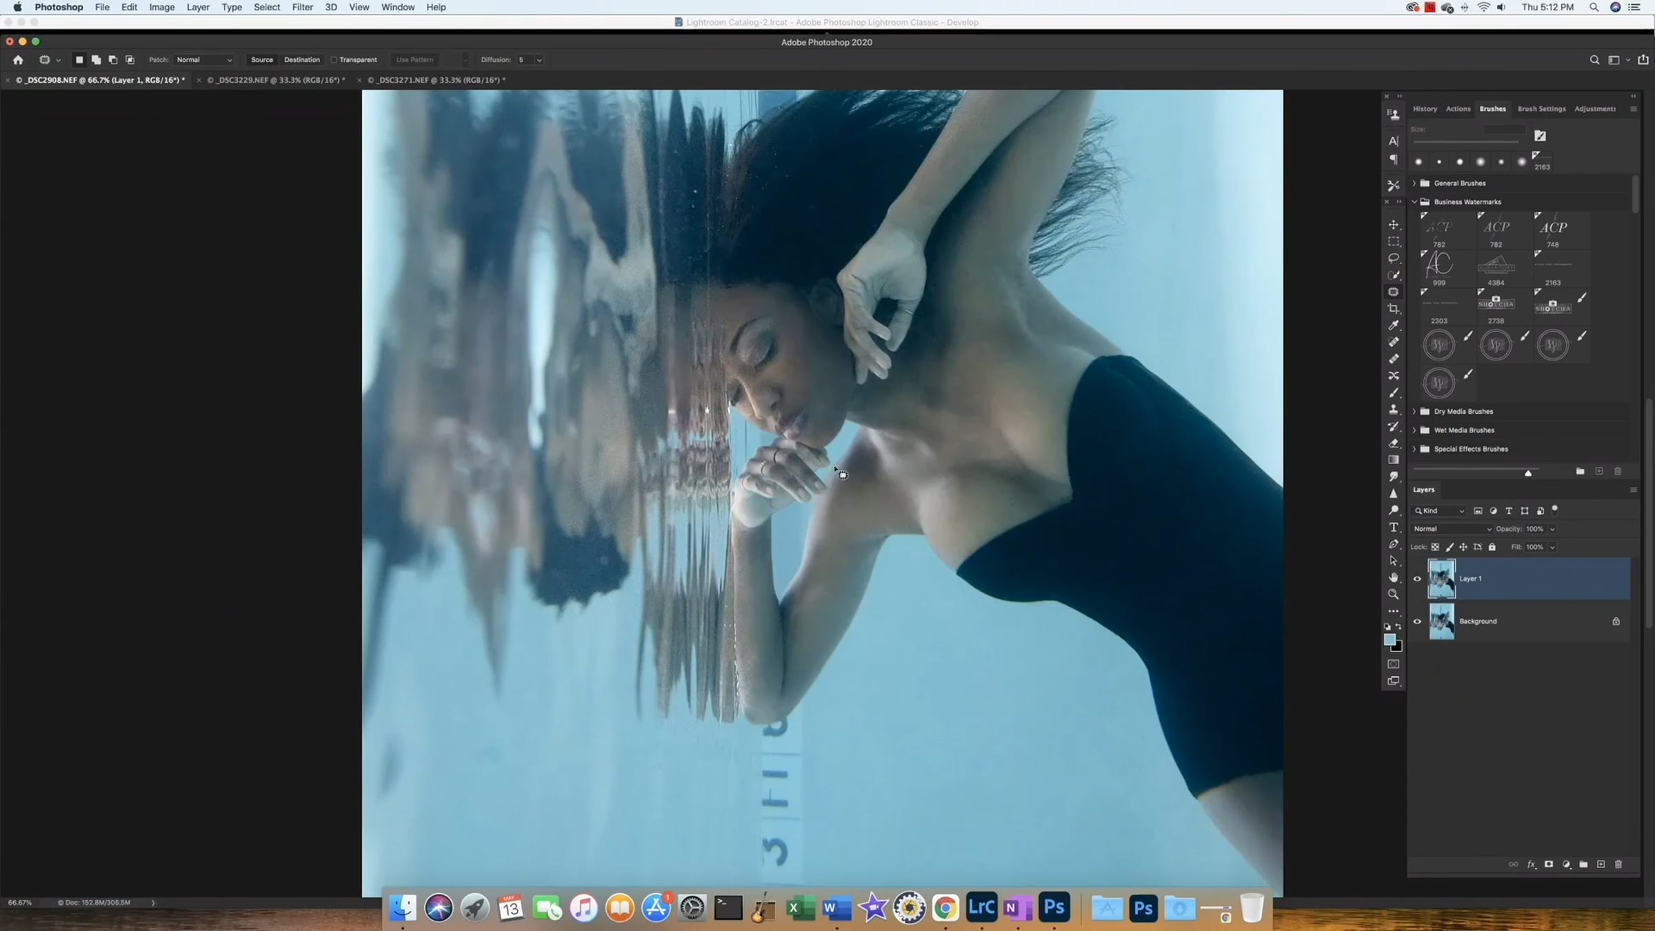Select the Crop tool
Screen dimensions: 1655x931
(x=1394, y=309)
